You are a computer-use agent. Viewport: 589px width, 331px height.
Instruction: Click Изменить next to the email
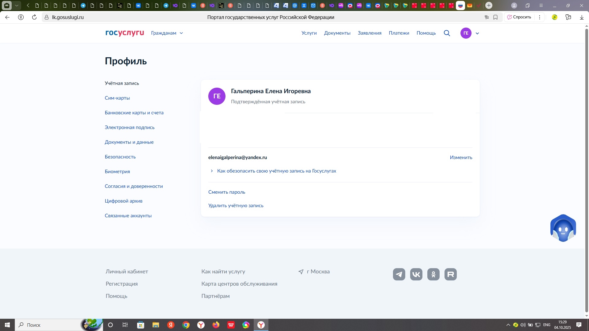pos(461,158)
